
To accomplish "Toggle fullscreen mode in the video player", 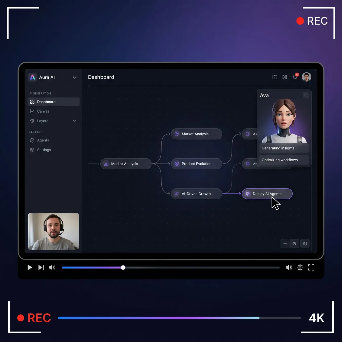I will click(x=311, y=268).
